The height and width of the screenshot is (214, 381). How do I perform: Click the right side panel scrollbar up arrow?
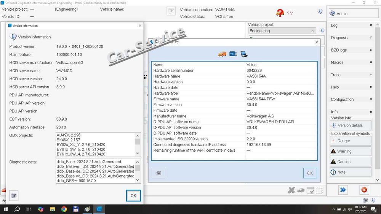pos(377,25)
